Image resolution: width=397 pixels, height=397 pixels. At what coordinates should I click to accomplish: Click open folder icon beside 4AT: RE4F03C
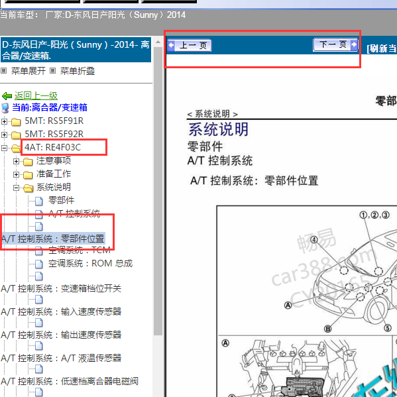(16, 148)
